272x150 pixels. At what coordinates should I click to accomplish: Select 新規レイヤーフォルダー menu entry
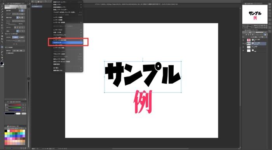(x=68, y=10)
